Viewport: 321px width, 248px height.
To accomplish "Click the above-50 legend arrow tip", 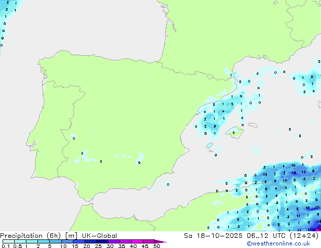I will coord(160,241).
